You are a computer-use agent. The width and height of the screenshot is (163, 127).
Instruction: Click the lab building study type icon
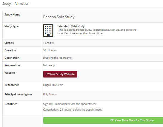tap(48, 30)
